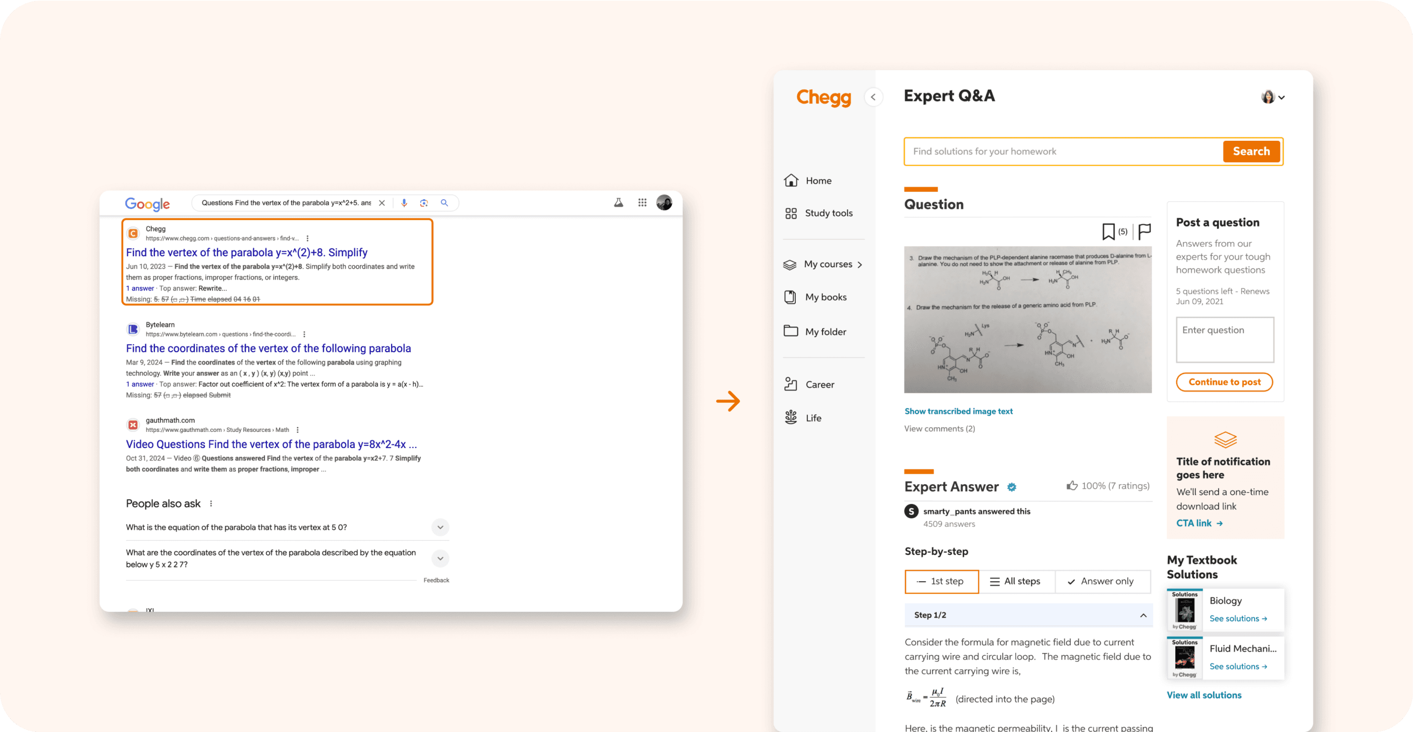This screenshot has width=1413, height=732.
Task: Expand the My courses submenu
Action: tap(859, 264)
